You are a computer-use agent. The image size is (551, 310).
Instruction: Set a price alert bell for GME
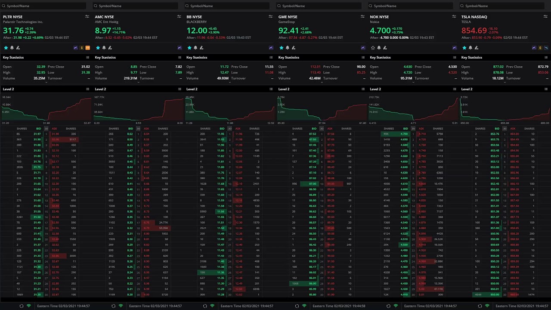(288, 48)
